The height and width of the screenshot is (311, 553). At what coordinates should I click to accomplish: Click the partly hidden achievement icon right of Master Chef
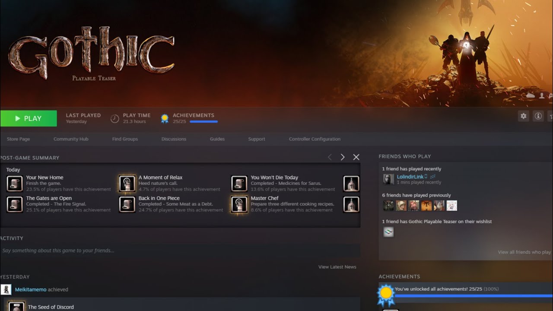pos(351,204)
